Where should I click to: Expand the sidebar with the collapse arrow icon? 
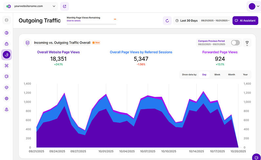7,21
